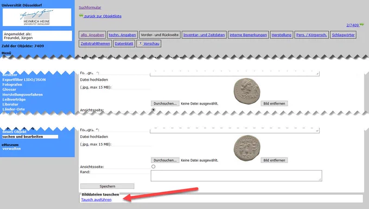
Task: Click the Heinrich Heine Universität logo
Action: pyautogui.click(x=37, y=17)
